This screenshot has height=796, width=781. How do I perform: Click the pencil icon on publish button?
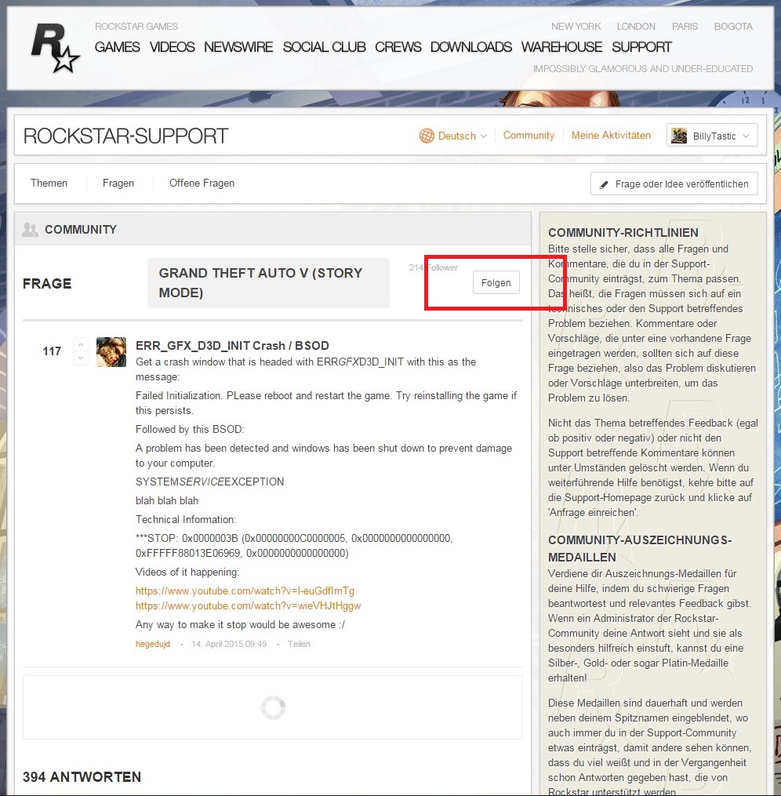tap(603, 185)
